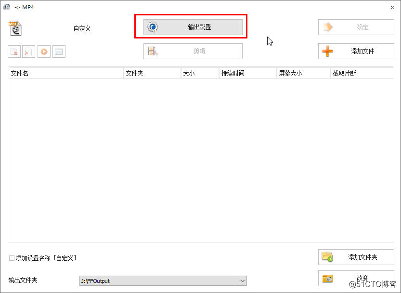Change output folder with 改变 button
Screen dimensions: 401x293
356,278
